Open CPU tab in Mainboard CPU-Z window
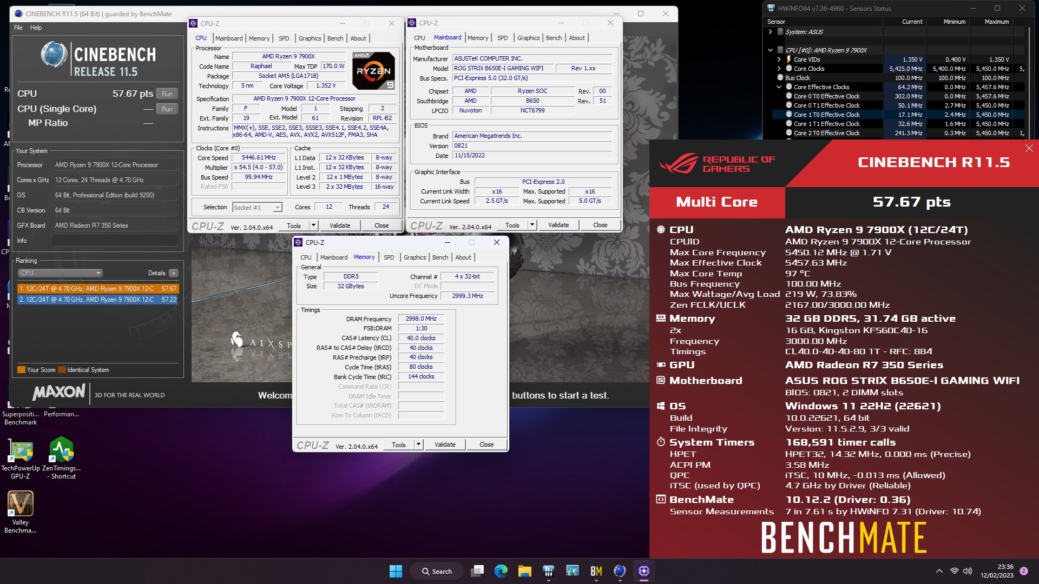Screen dimensions: 1039x584 point(419,38)
